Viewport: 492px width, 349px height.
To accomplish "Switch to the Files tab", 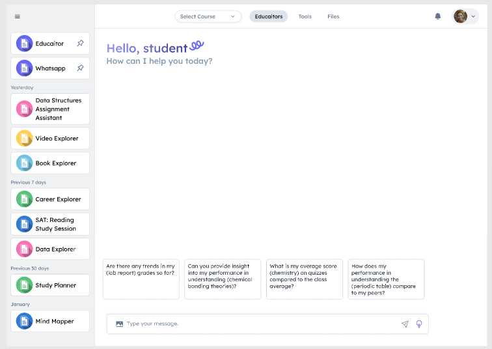I will coord(333,16).
